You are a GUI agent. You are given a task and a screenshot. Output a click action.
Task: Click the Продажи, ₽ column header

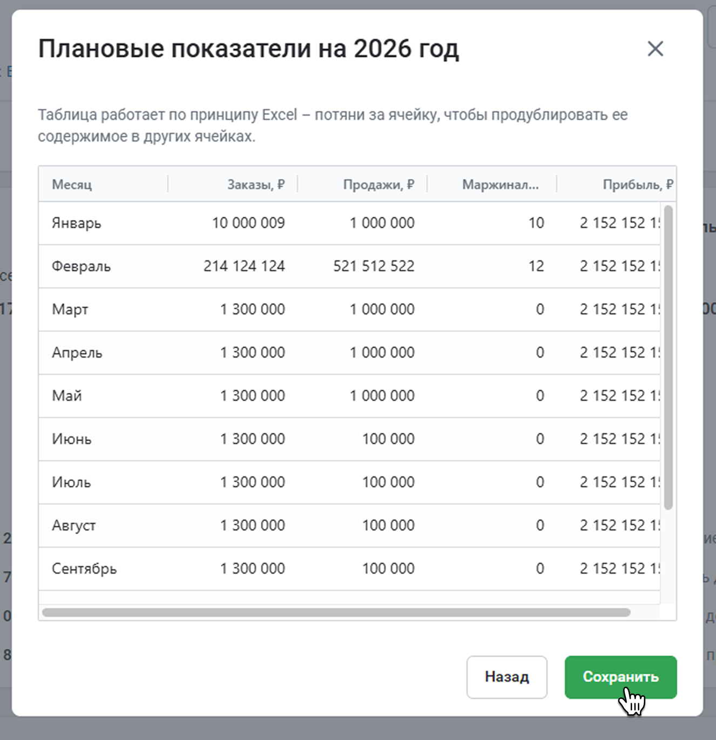pos(379,185)
